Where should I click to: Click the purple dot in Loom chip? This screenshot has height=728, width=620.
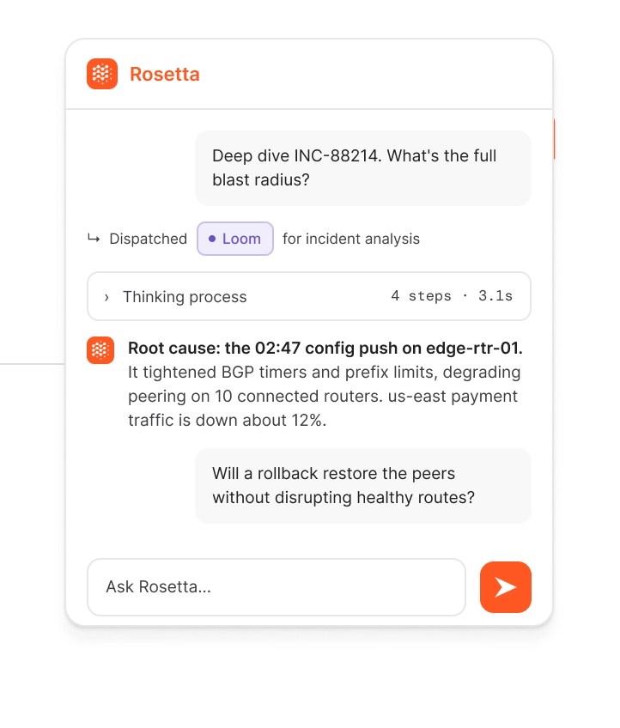click(212, 239)
